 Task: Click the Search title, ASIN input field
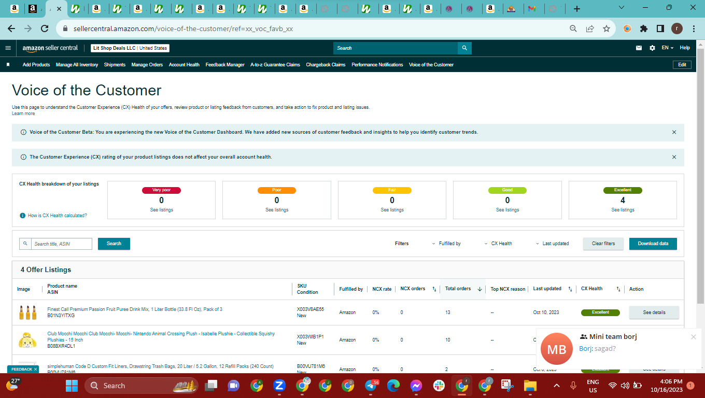pyautogui.click(x=62, y=244)
